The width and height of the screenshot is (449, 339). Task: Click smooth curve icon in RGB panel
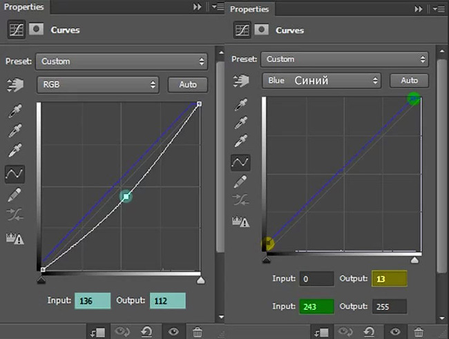pyautogui.click(x=15, y=215)
